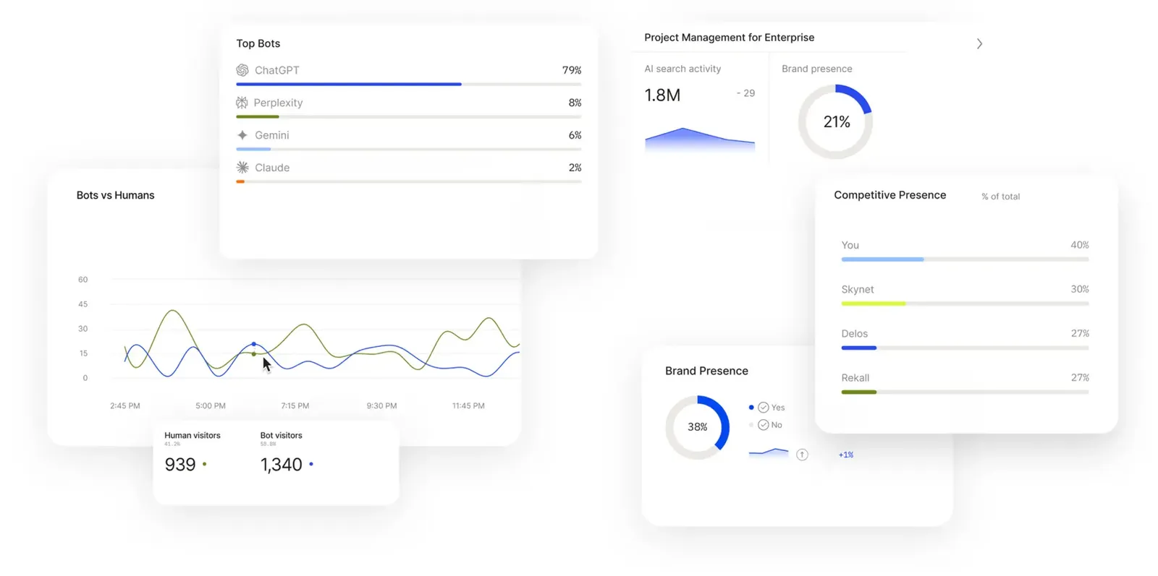
Task: Click the Perplexity label in Top Bots
Action: coord(278,103)
